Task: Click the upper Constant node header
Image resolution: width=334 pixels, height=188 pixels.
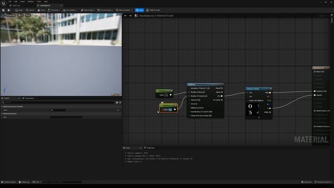Action: point(164,91)
